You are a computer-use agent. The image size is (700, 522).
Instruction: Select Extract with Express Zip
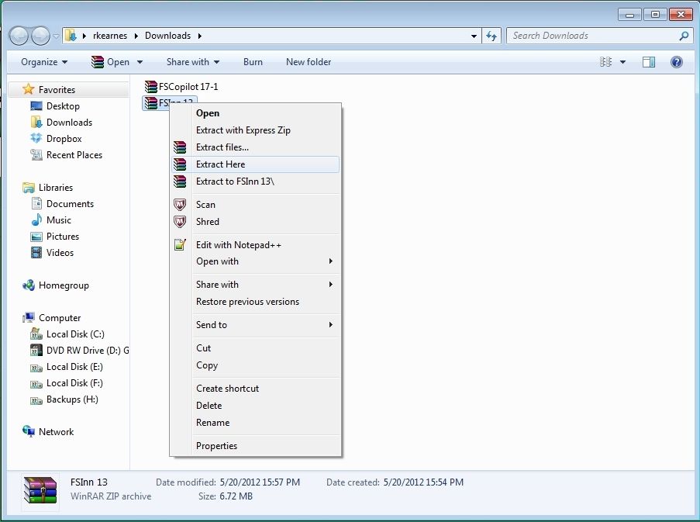pyautogui.click(x=256, y=130)
